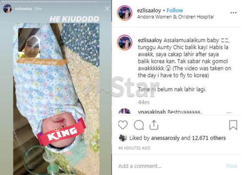Click the Post comment button
Screen dimensions: 244x175
232,166
